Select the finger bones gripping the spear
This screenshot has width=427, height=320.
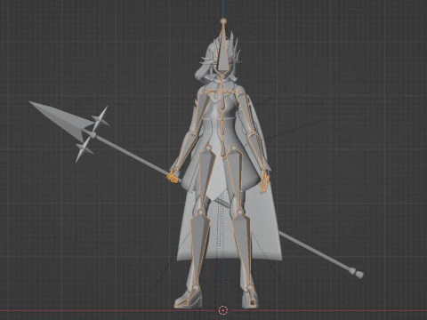coord(173,178)
